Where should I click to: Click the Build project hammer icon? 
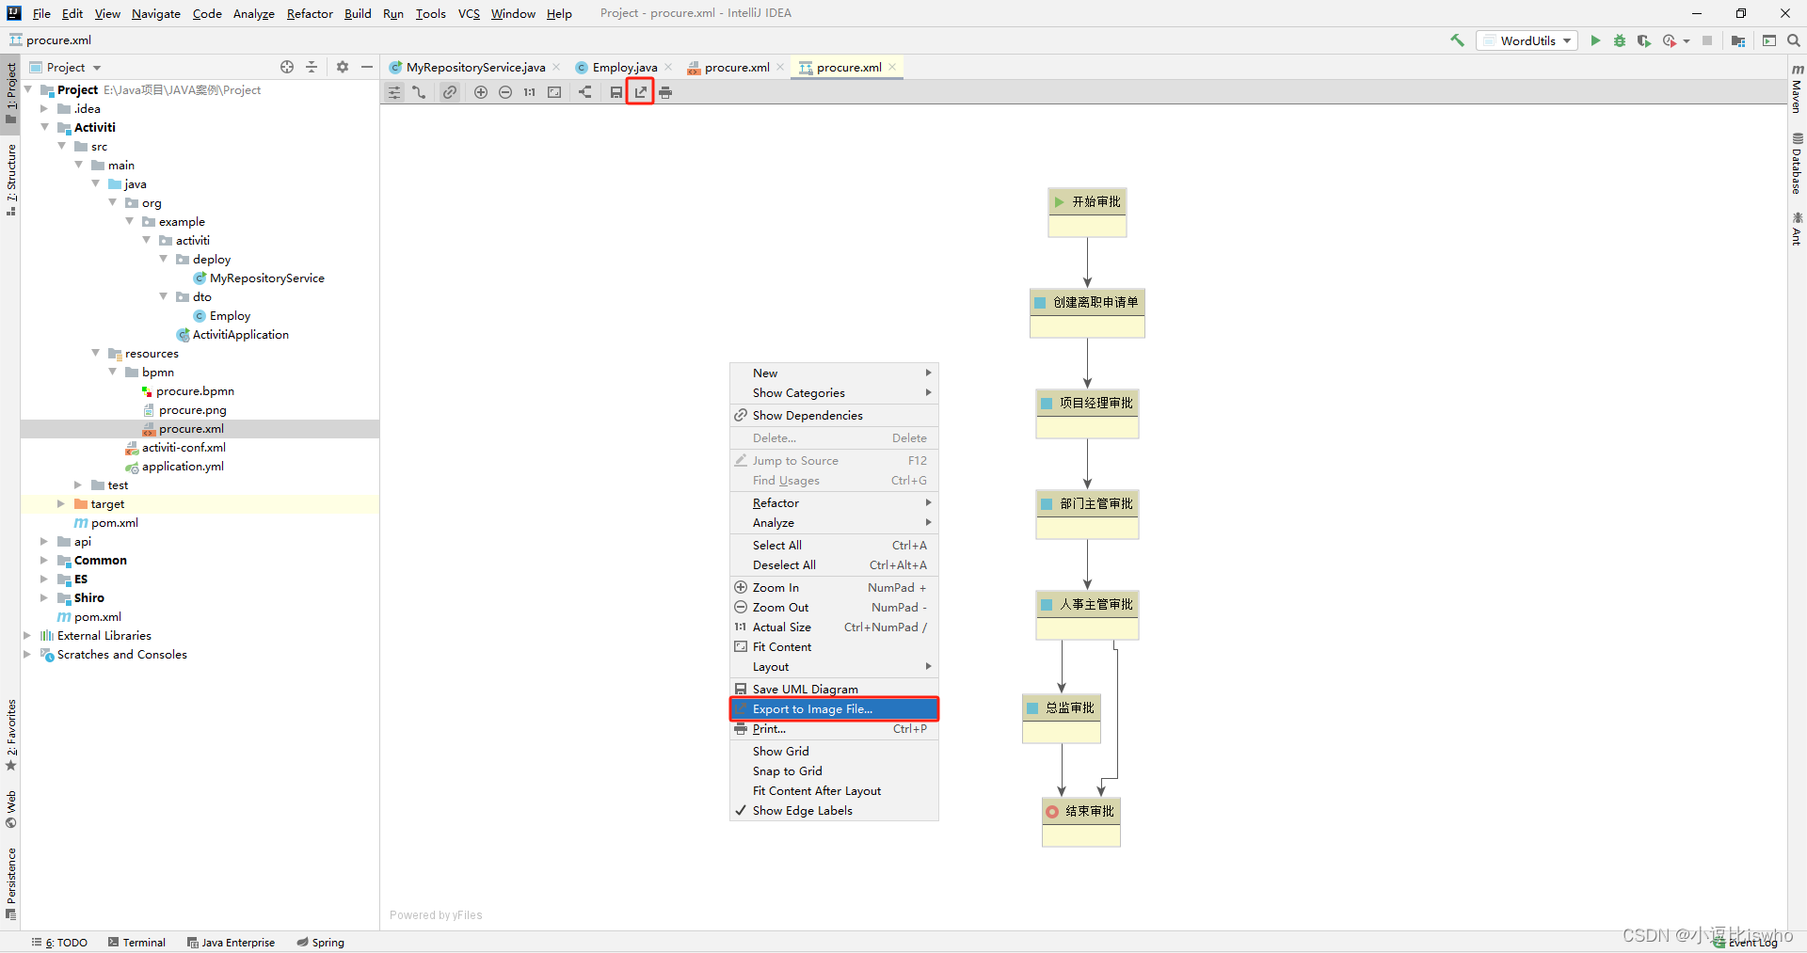[1457, 40]
